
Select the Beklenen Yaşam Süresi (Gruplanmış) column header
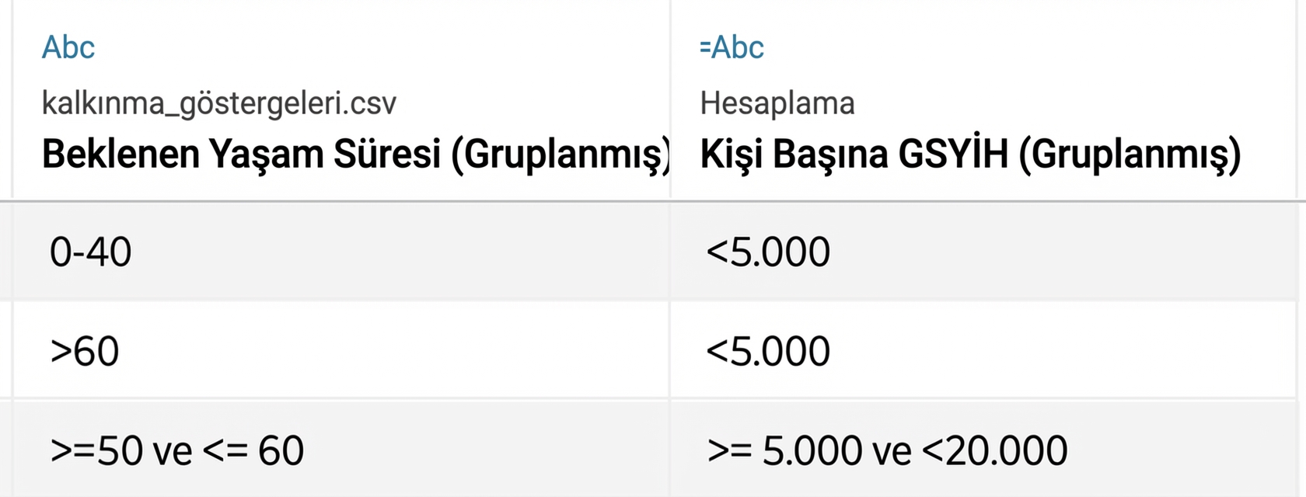coord(355,154)
